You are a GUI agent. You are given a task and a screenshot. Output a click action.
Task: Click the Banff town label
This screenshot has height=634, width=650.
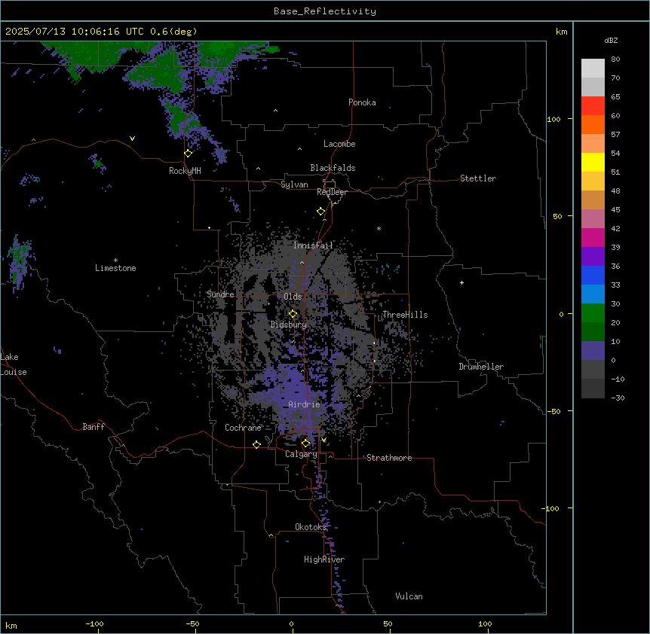click(94, 427)
